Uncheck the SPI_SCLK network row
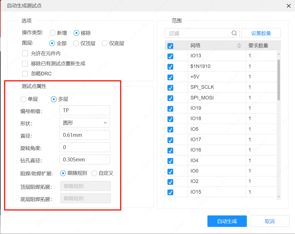 [x=170, y=88]
